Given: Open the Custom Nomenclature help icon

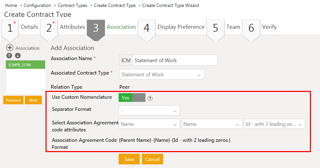Looking at the screenshot, I should coord(150,98).
